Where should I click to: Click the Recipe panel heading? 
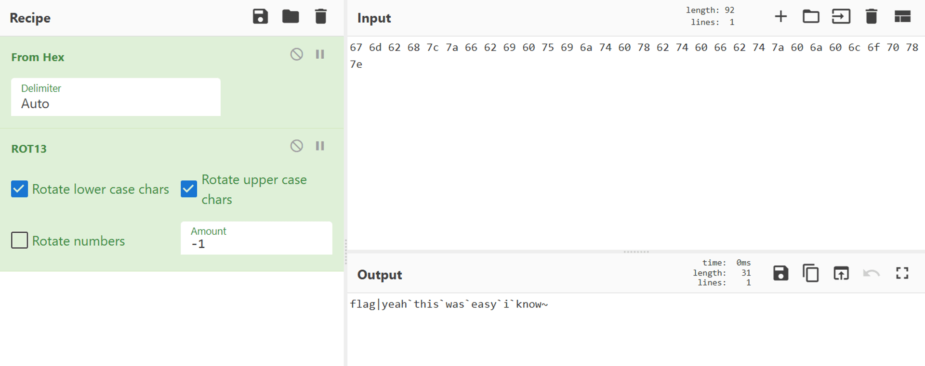pyautogui.click(x=30, y=18)
